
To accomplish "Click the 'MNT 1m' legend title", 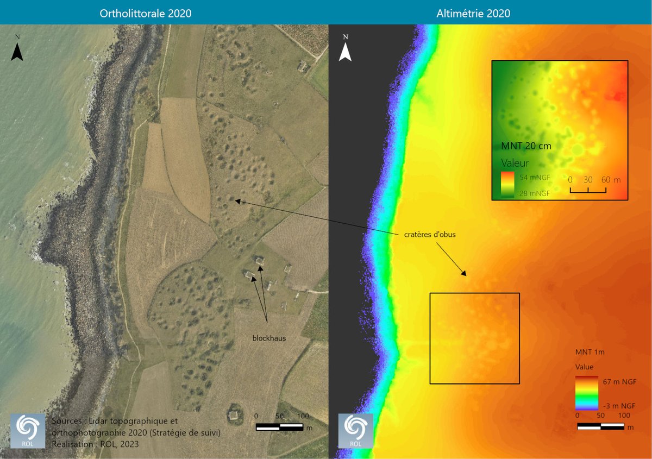I will pos(590,352).
